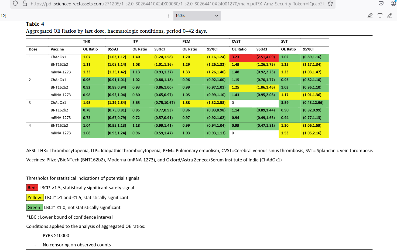Screen dimensions: 397x250
Task: Bookmark this page with the star icon
Action: point(330,4)
